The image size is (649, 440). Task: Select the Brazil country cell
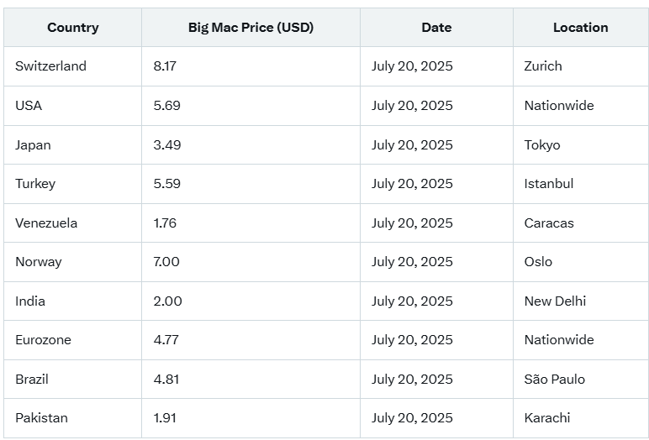click(x=73, y=380)
